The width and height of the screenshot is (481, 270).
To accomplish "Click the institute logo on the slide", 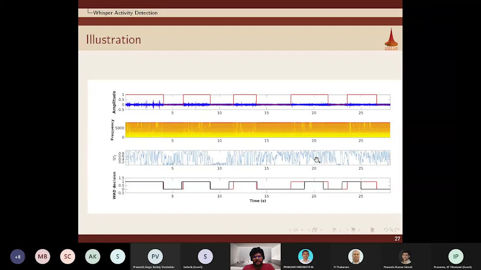I will (x=391, y=39).
